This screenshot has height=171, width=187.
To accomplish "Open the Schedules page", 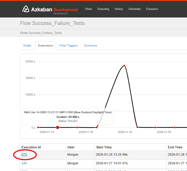I will click(x=135, y=9).
